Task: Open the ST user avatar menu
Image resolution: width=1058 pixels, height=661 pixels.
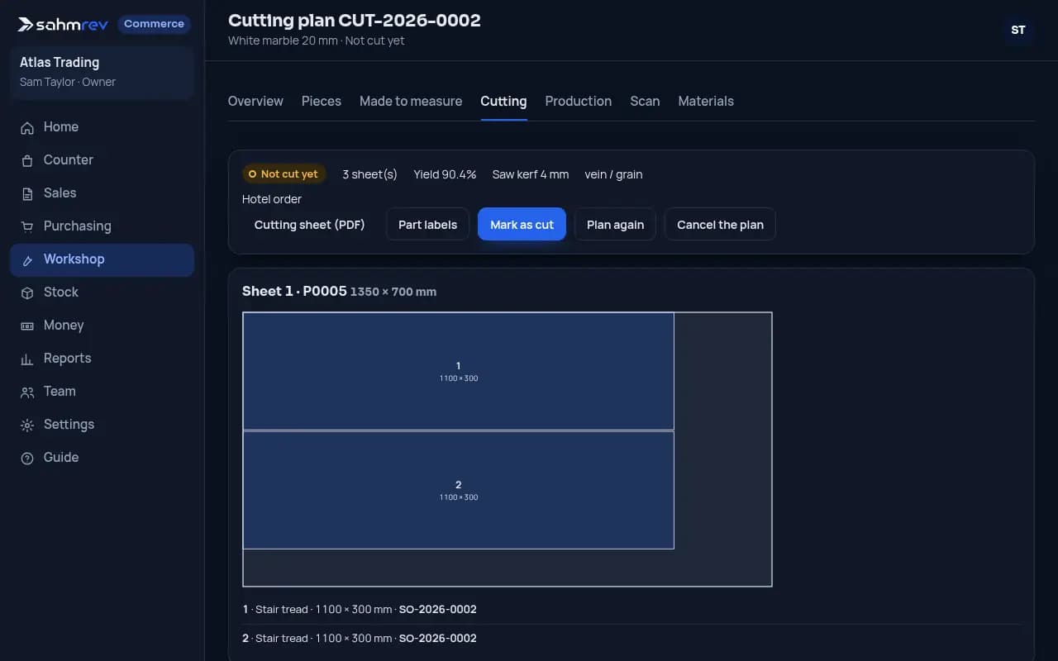Action: coord(1018,30)
